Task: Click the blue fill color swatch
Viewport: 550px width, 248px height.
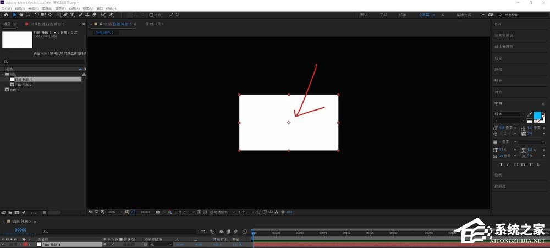Action: 537,115
